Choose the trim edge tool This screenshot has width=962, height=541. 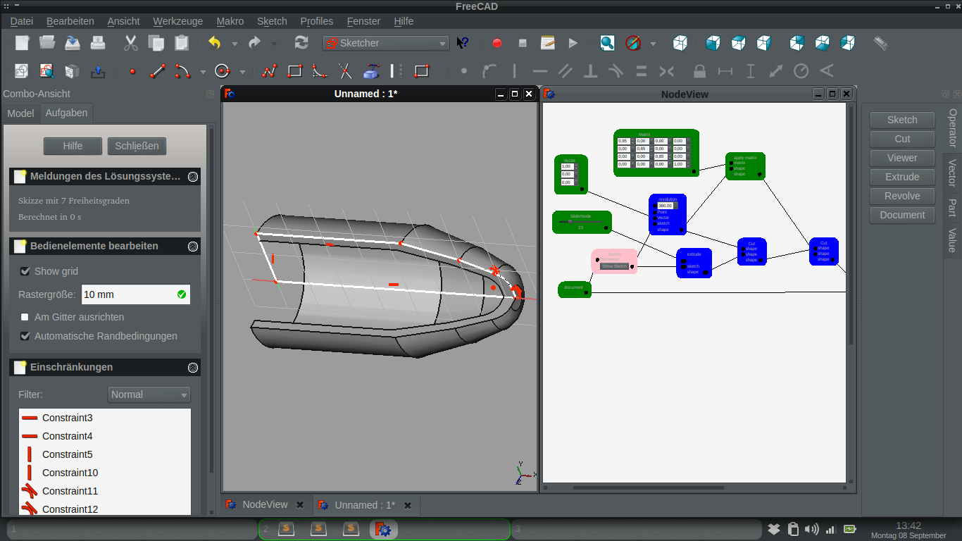(x=345, y=71)
